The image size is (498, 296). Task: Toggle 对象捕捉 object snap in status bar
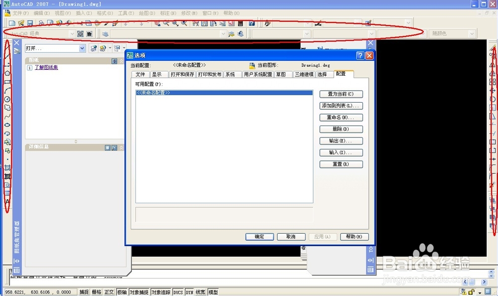click(x=139, y=292)
